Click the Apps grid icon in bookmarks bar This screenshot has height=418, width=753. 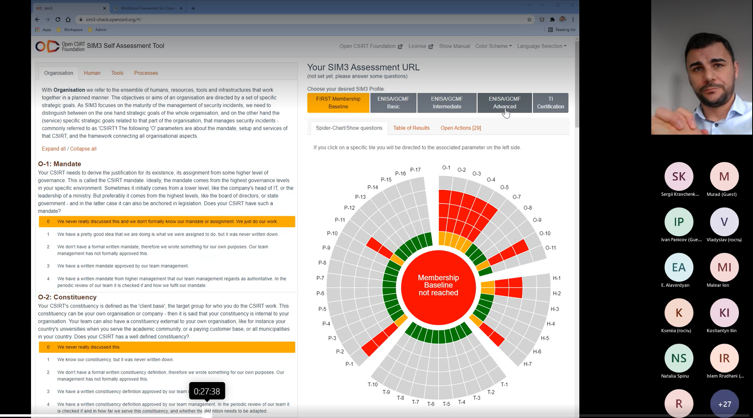pos(38,30)
